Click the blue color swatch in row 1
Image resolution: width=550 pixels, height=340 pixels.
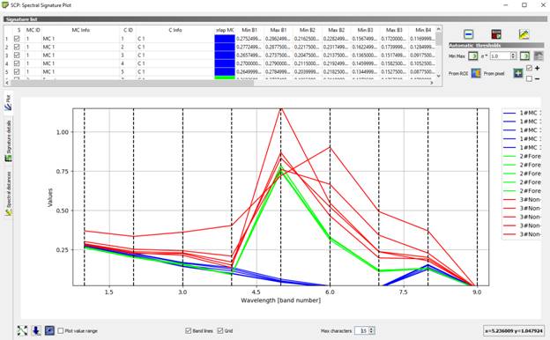(225, 39)
